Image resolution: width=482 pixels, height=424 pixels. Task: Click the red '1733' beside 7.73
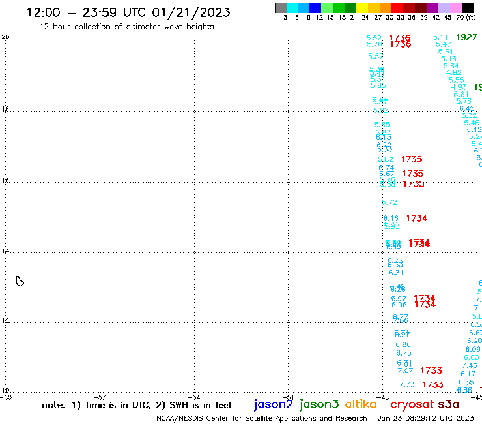tap(432, 385)
